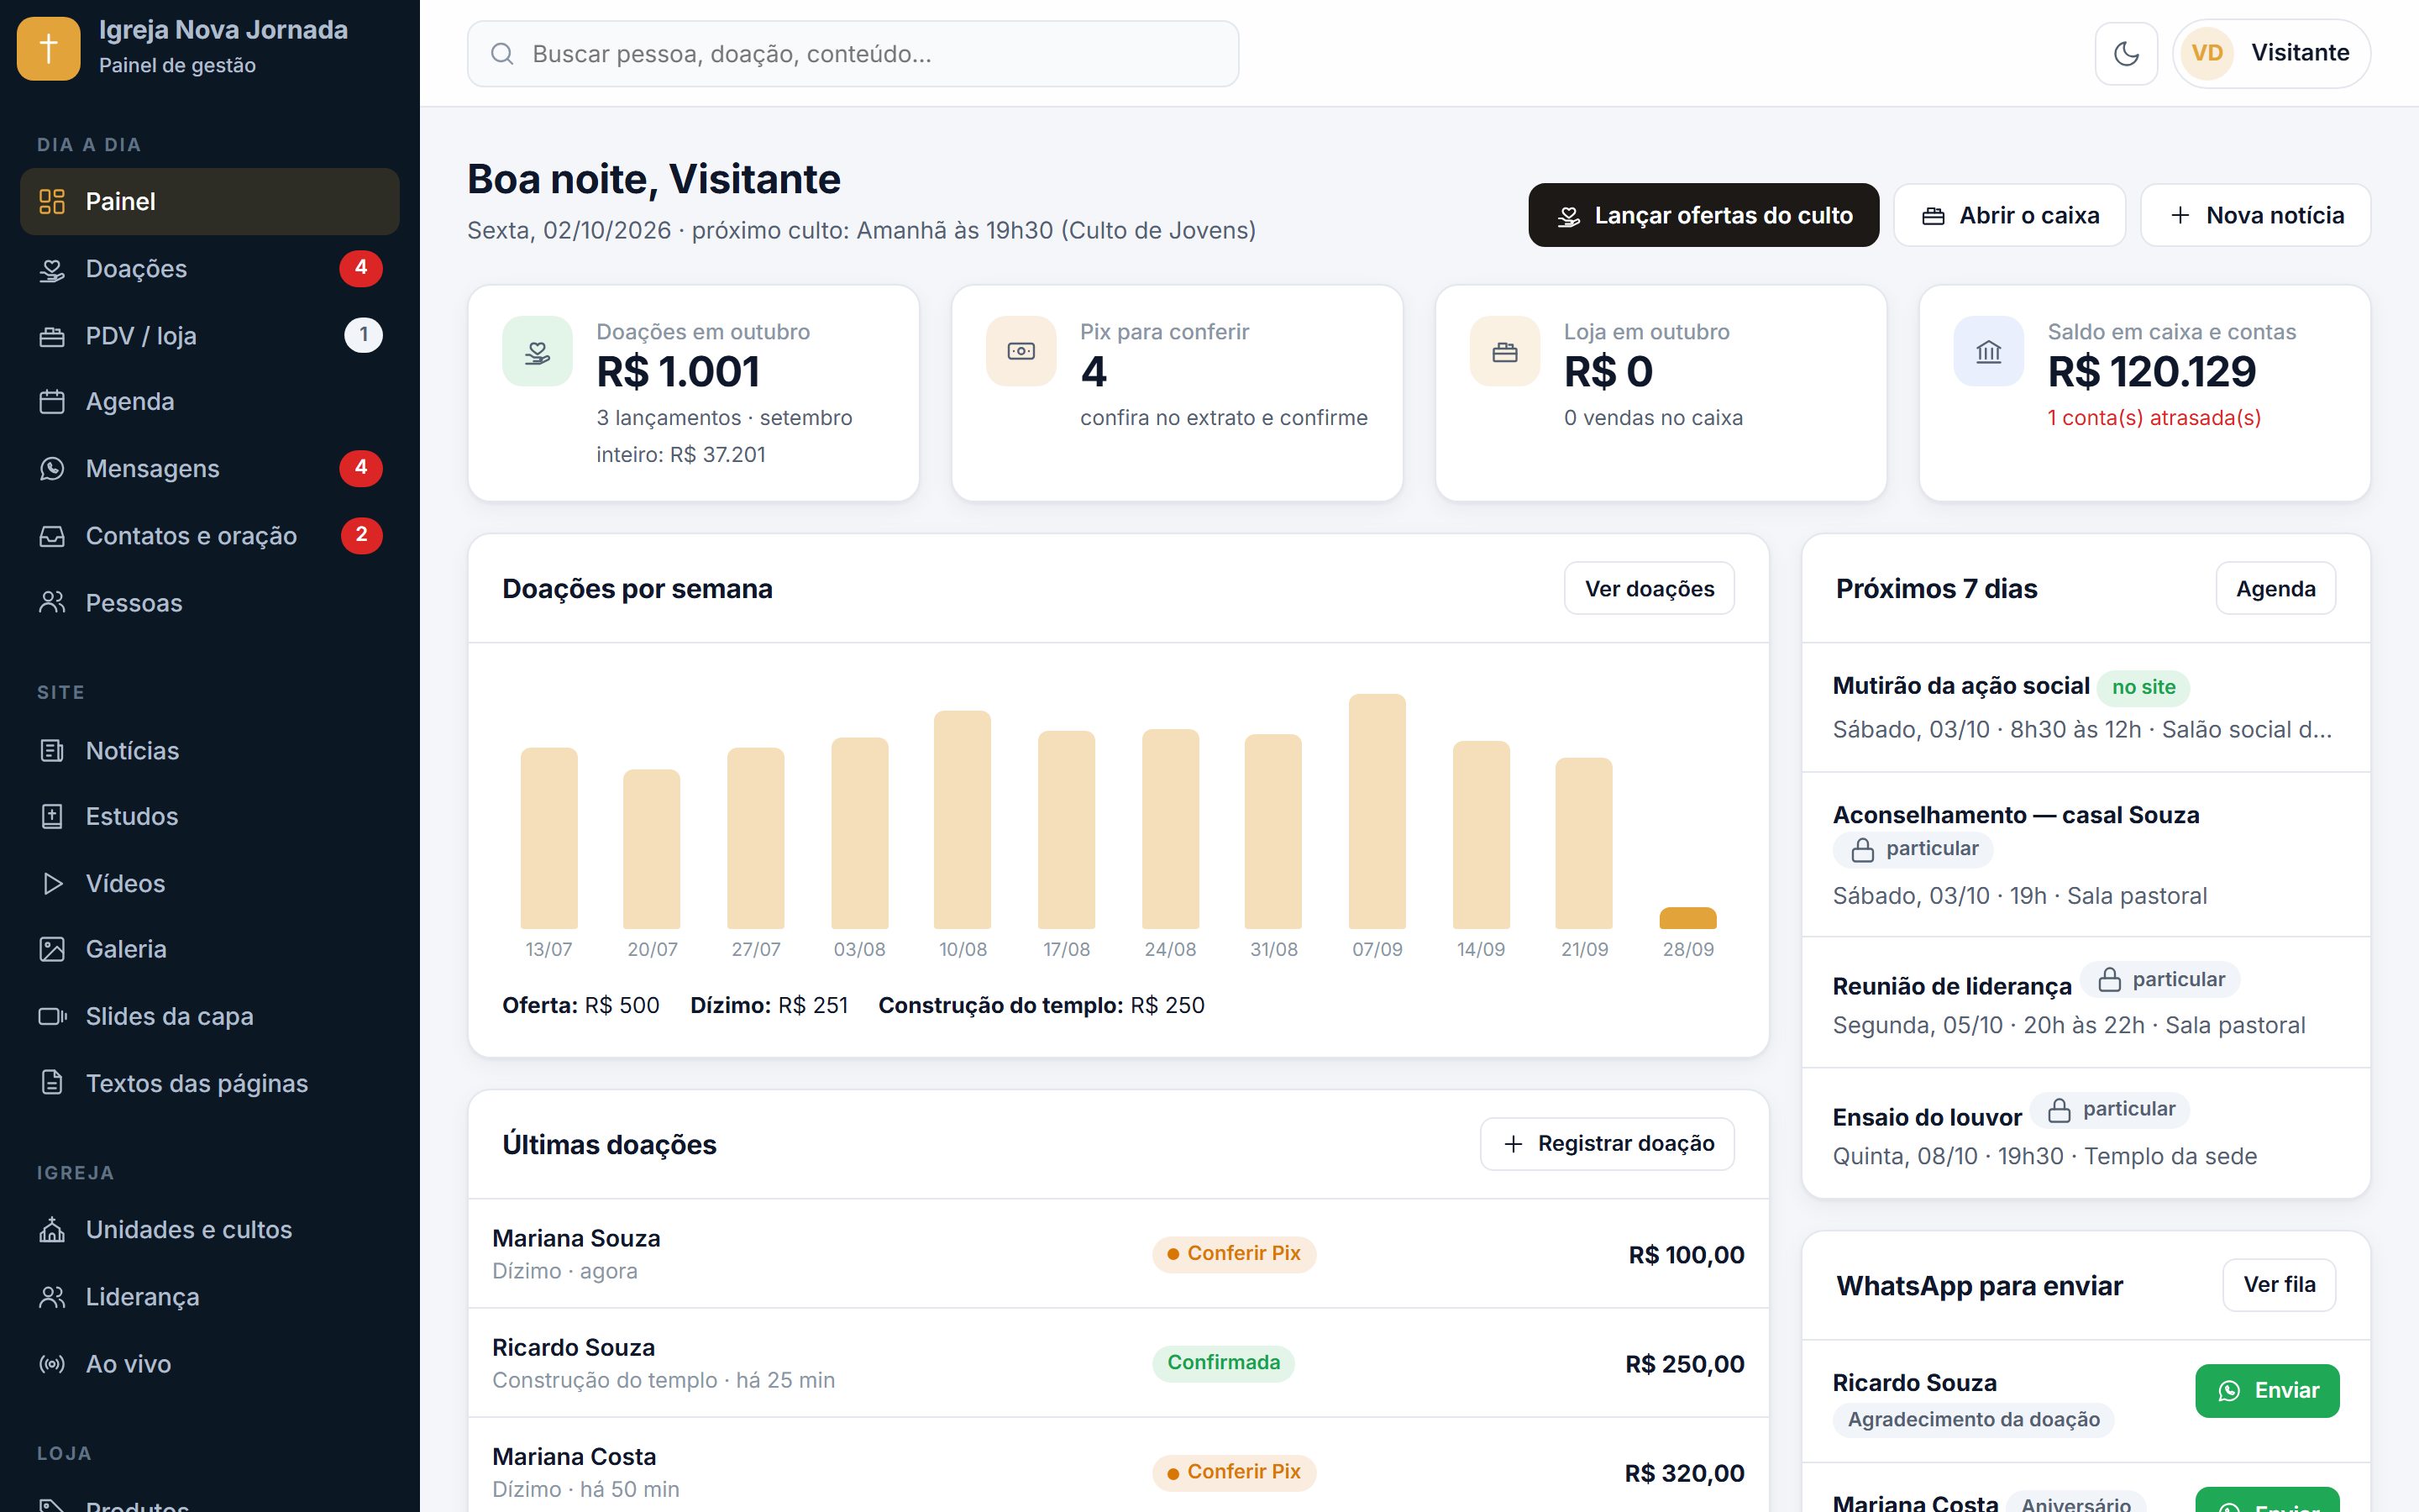
Task: Click the PDV / loja register icon
Action: (52, 336)
